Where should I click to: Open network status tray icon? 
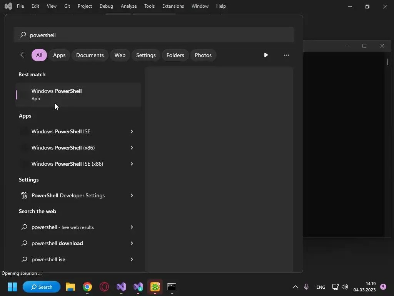335,287
